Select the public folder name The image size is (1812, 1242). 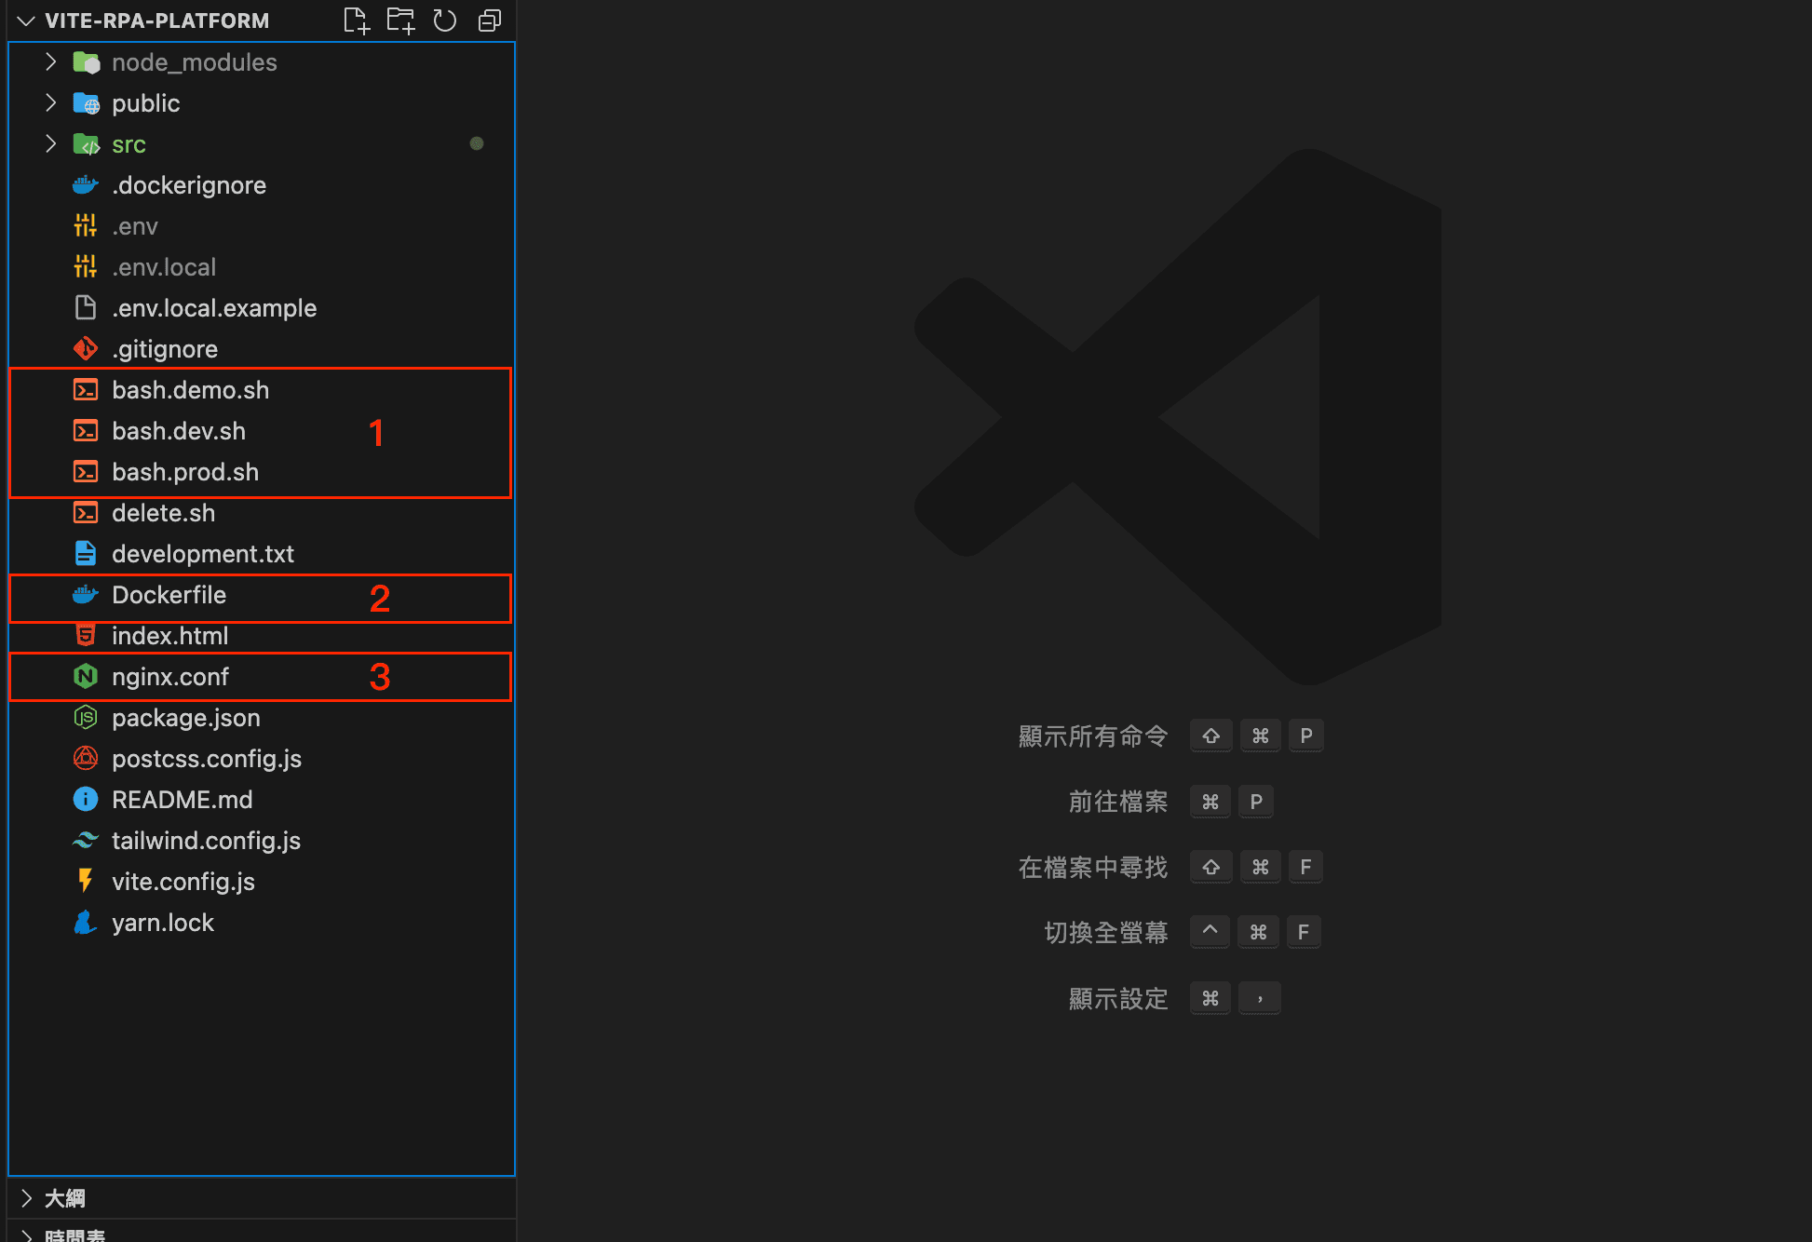pos(146,103)
